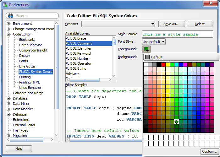Image resolution: width=220 pixels, height=157 pixels.
Task: Expand the Migration tree node
Action: point(8,136)
